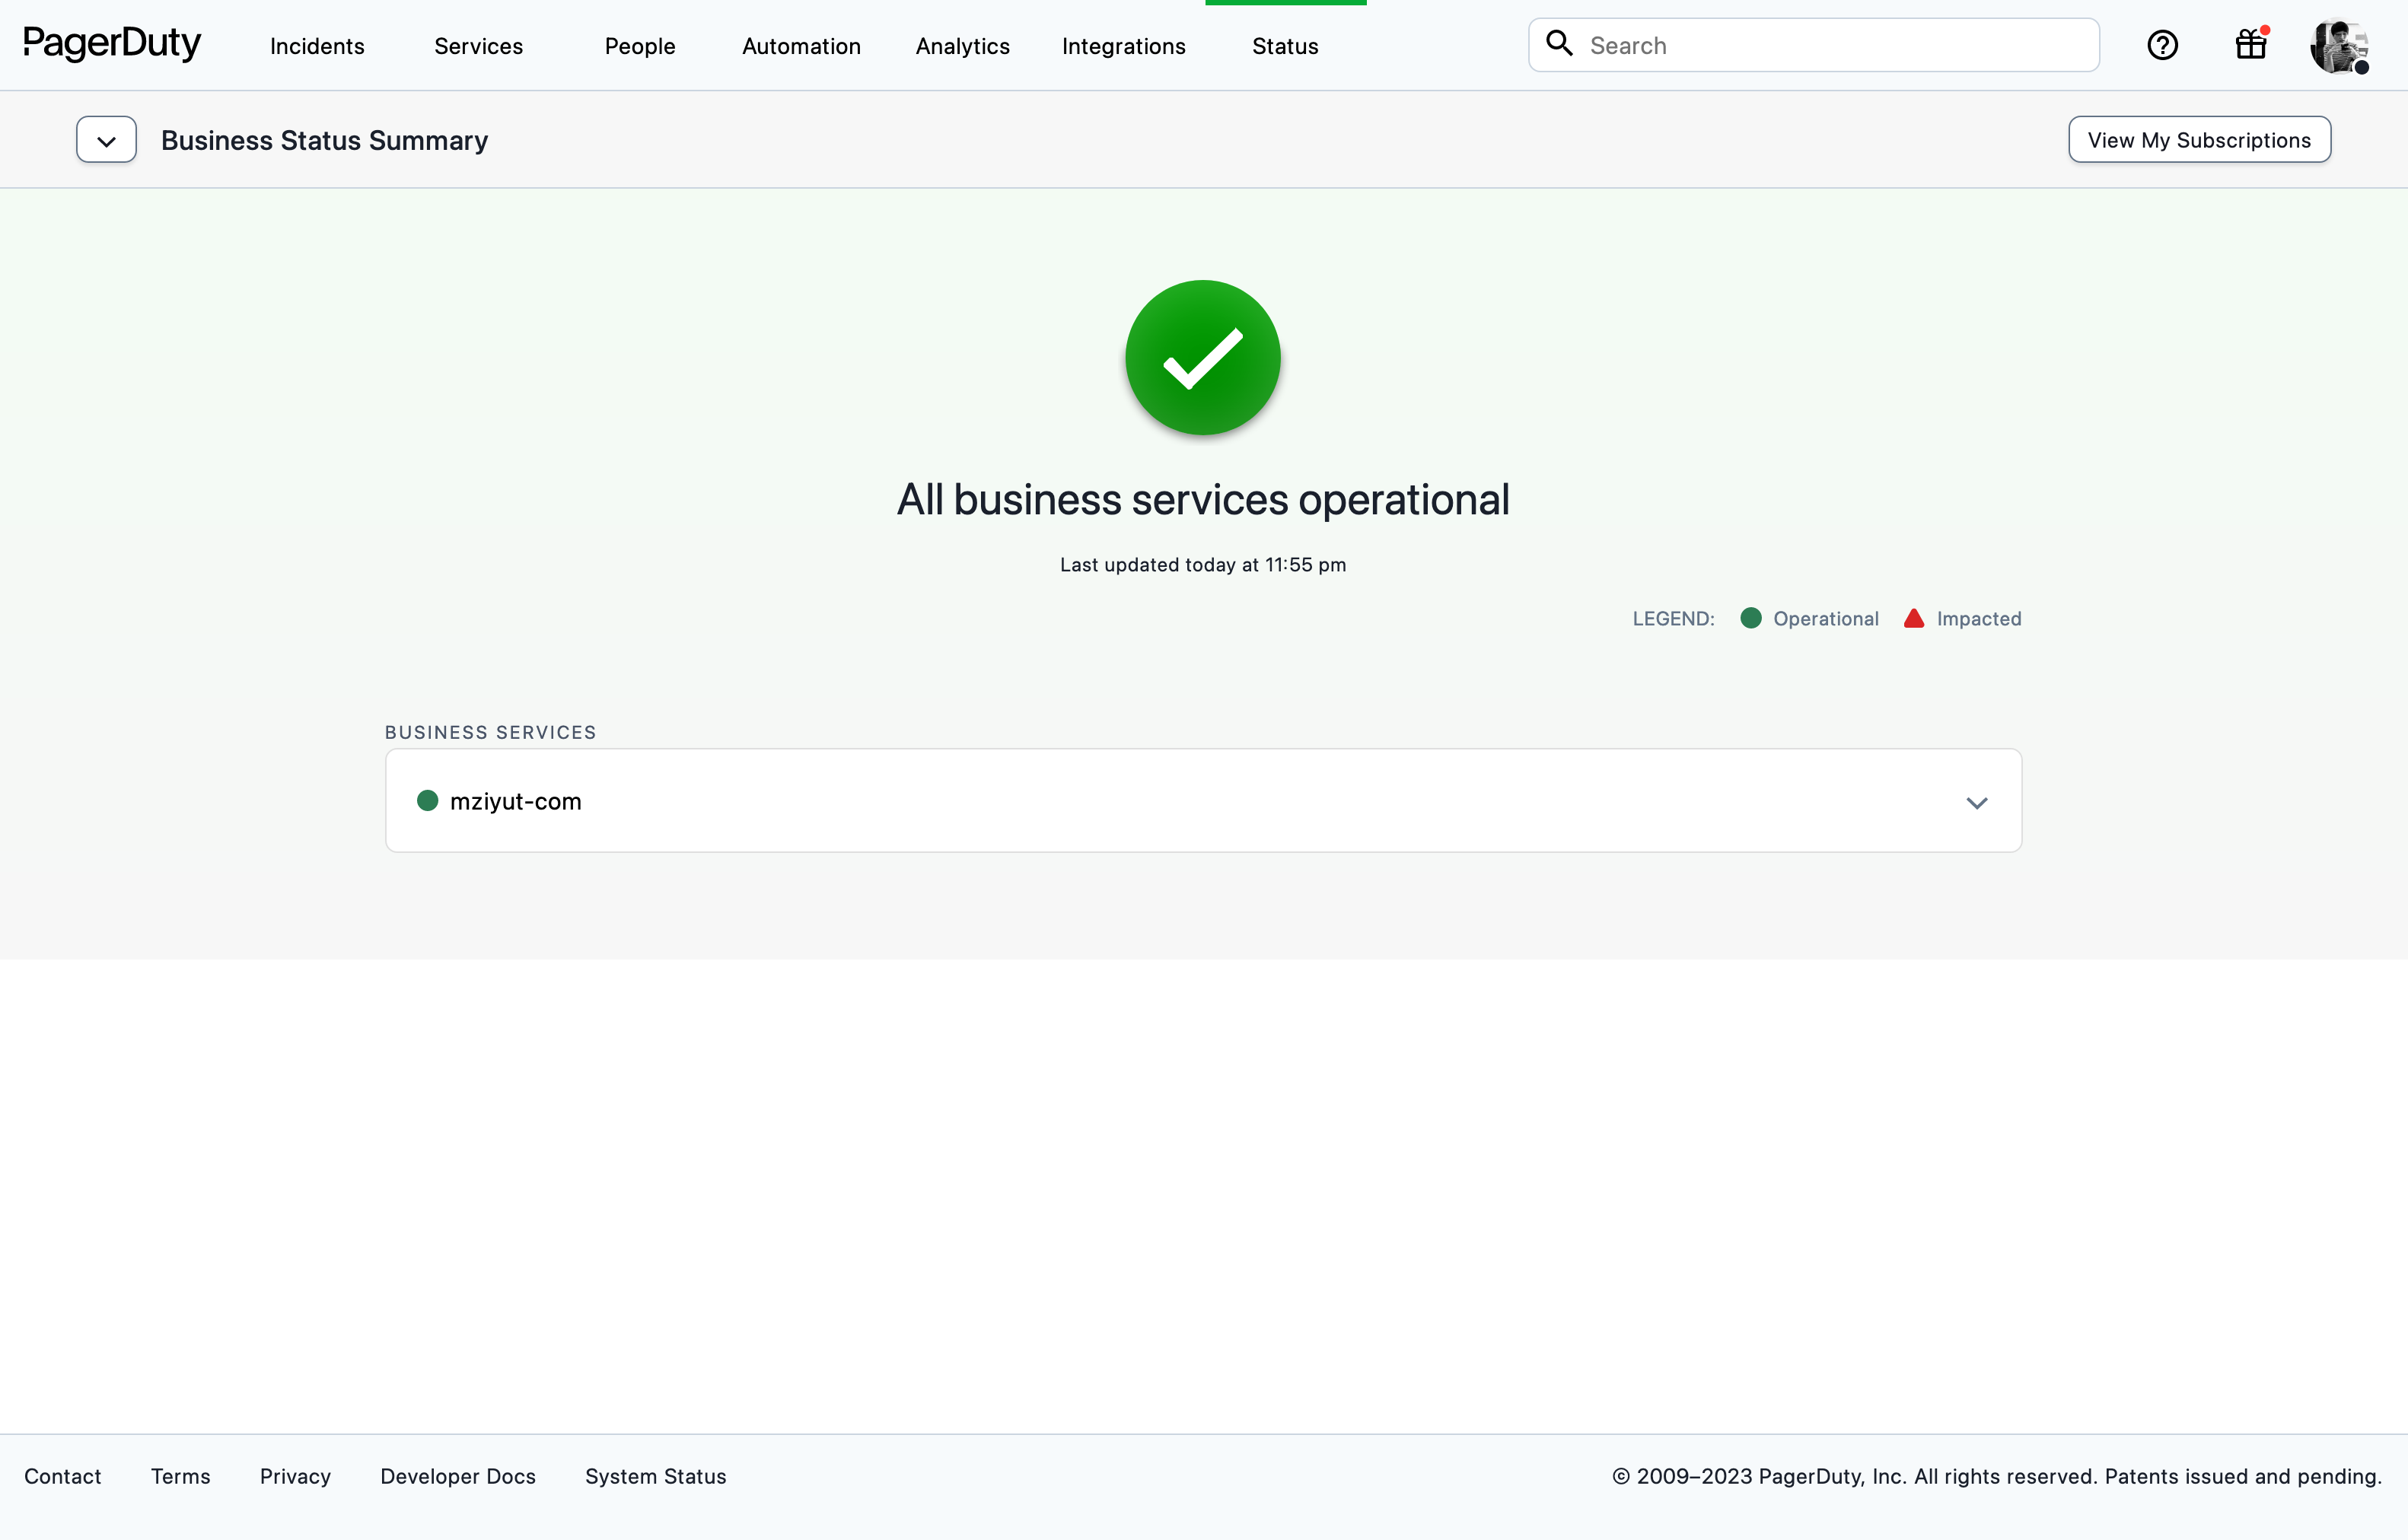Click View My Subscriptions button
The image size is (2408, 1540).
point(2199,140)
